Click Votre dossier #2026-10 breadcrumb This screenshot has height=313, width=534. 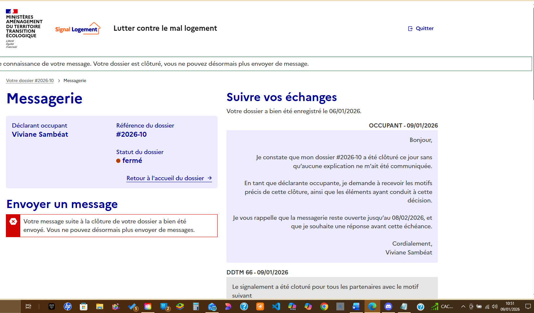point(30,81)
